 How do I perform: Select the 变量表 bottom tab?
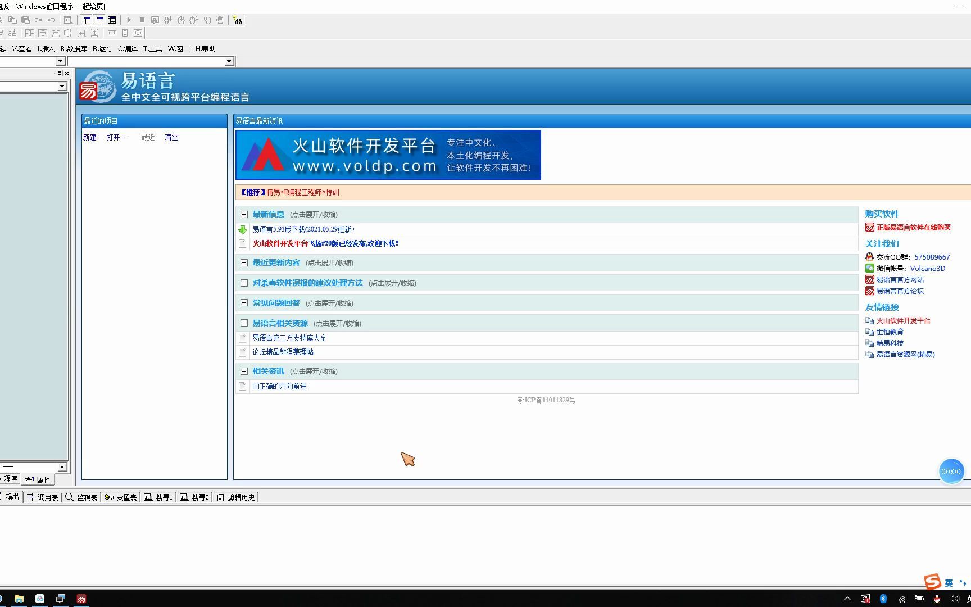tap(121, 497)
